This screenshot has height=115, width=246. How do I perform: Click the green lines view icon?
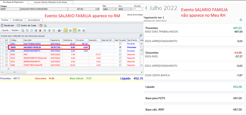pyautogui.click(x=70, y=30)
